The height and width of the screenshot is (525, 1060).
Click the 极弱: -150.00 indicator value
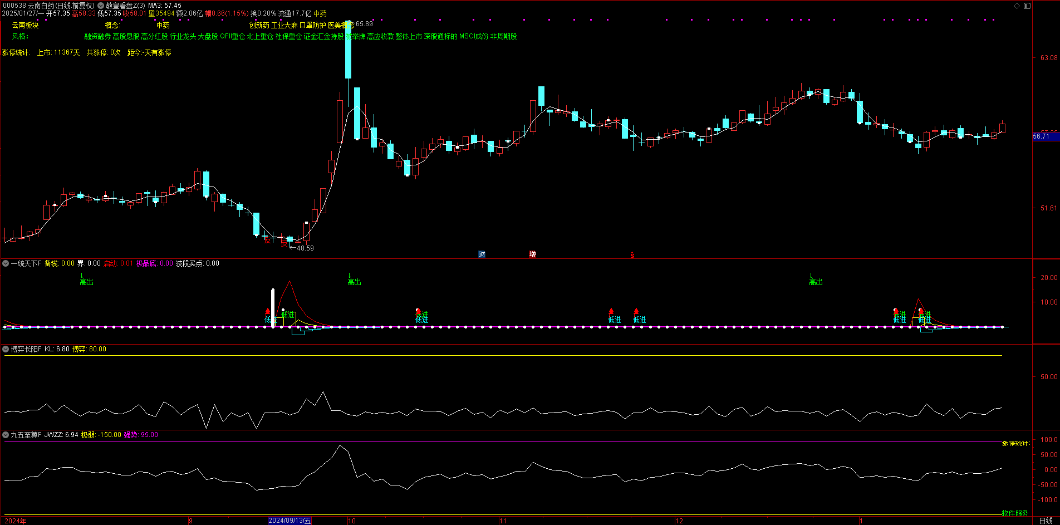101,435
